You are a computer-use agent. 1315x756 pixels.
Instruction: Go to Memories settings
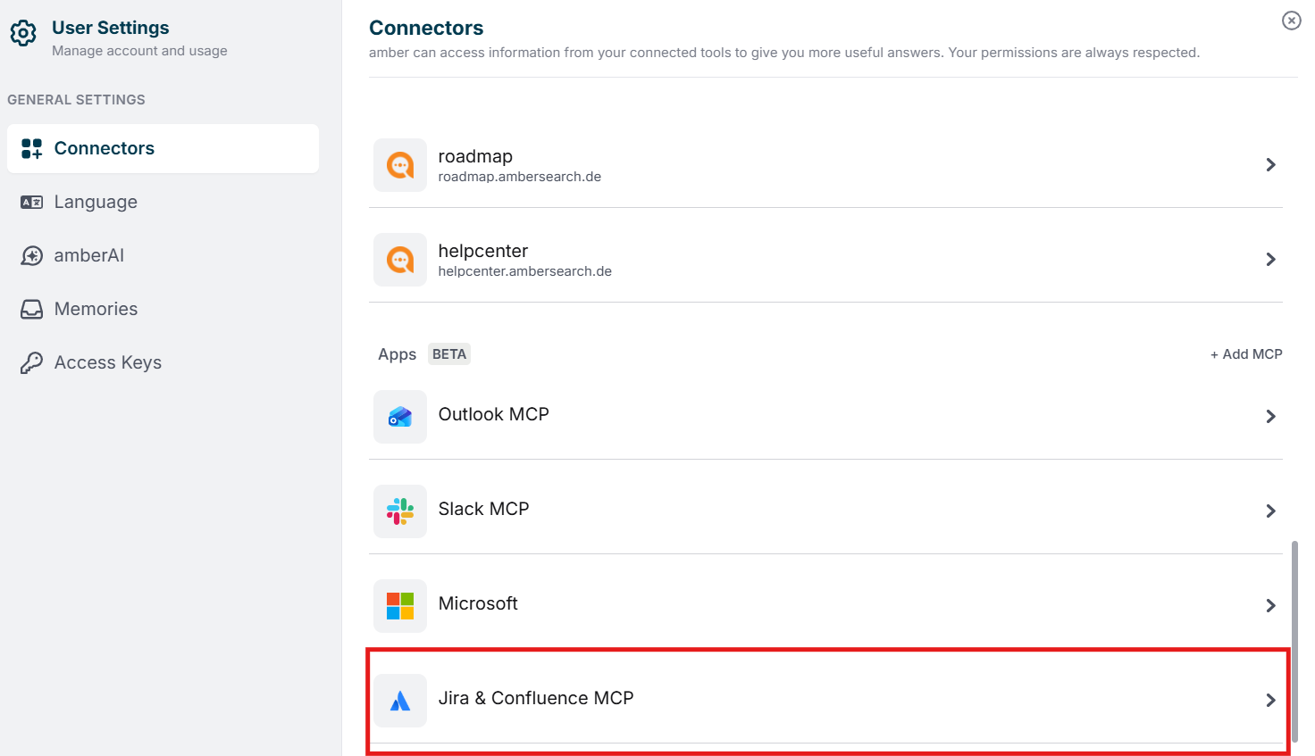[163, 309]
